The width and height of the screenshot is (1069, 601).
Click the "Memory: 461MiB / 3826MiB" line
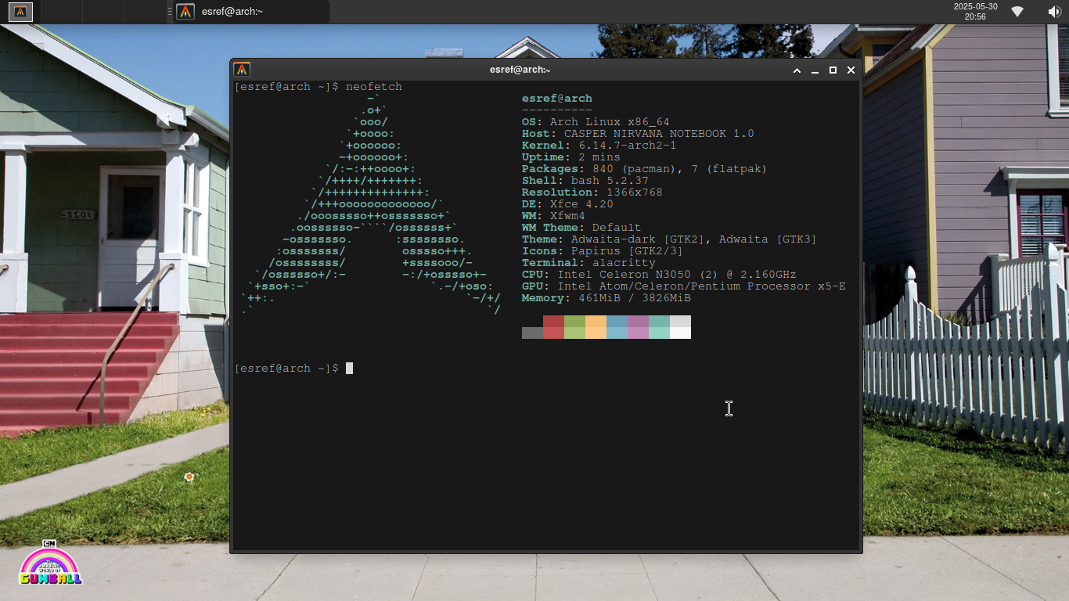tap(606, 298)
